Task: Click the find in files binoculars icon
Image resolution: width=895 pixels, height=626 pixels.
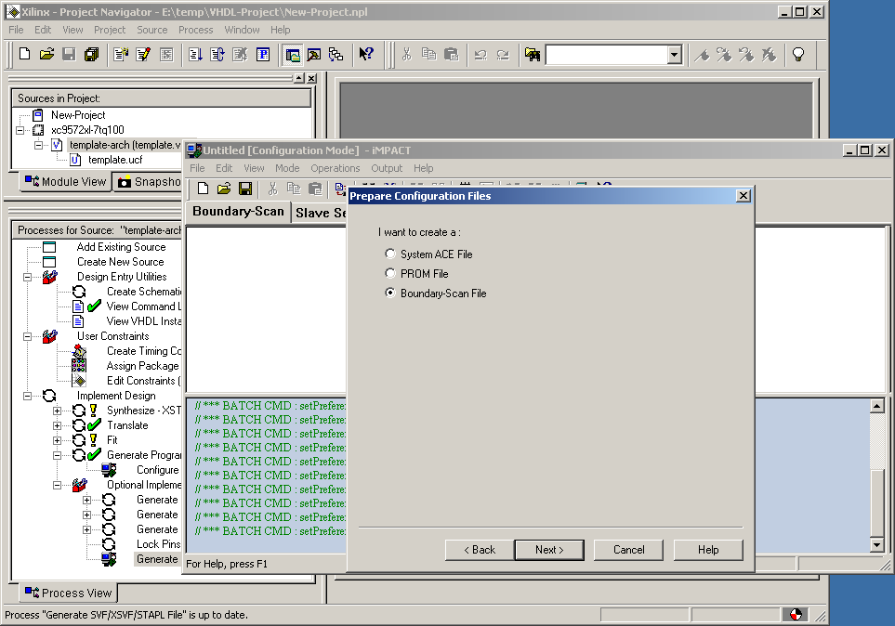Action: pos(532,54)
